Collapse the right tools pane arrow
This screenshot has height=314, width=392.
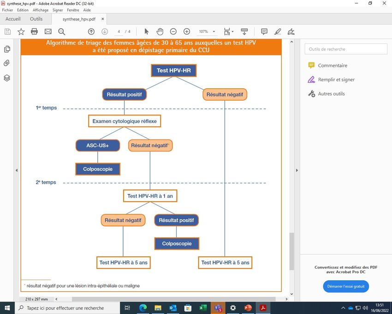[296, 170]
